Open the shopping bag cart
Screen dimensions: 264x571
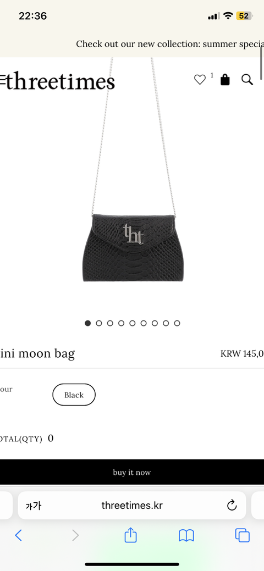[226, 79]
